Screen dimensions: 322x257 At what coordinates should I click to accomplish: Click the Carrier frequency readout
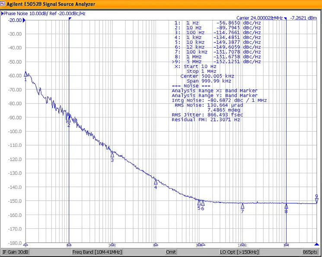coord(259,18)
